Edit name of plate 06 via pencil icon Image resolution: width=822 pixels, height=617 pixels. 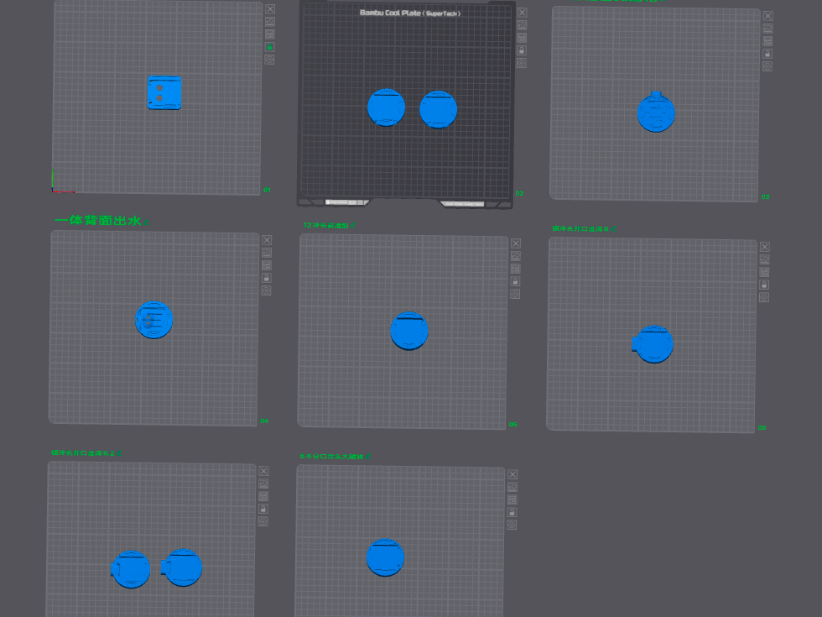click(x=613, y=228)
